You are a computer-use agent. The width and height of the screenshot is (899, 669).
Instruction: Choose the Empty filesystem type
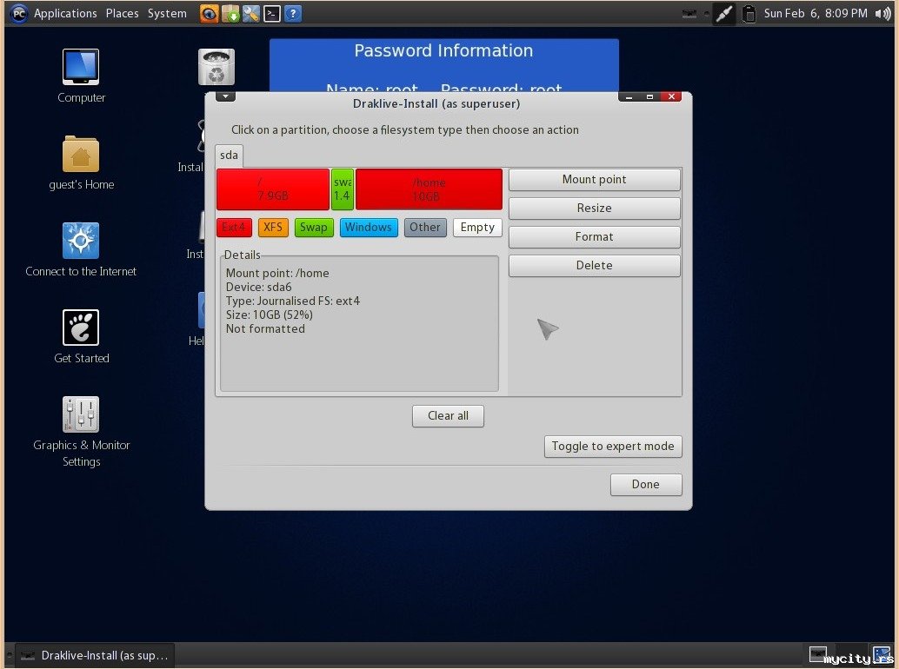(477, 228)
